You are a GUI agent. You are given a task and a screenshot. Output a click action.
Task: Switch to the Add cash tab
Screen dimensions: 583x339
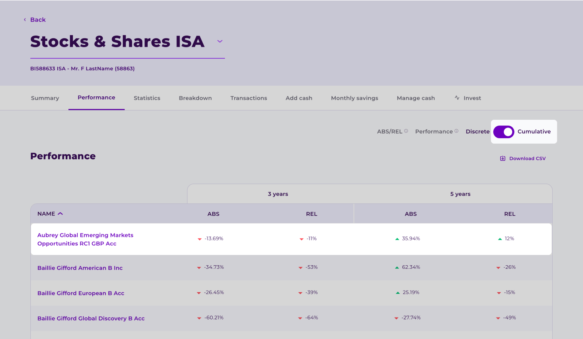299,98
